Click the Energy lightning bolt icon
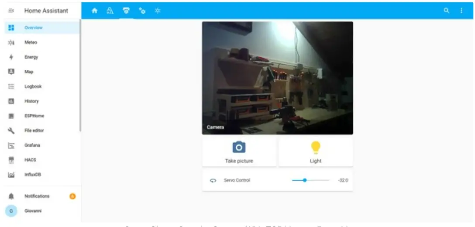The height and width of the screenshot is (227, 475). click(11, 57)
